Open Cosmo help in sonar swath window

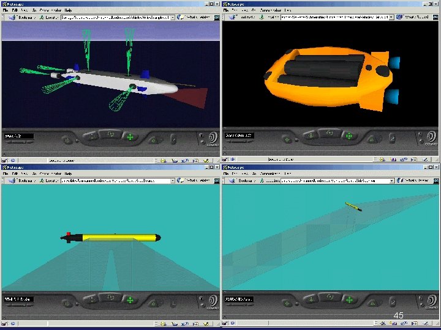coord(420,298)
